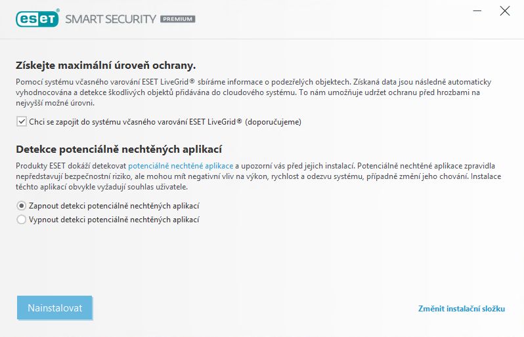Click the 'Chci se zapojit do systému' label text
524x337 pixels.
point(165,122)
